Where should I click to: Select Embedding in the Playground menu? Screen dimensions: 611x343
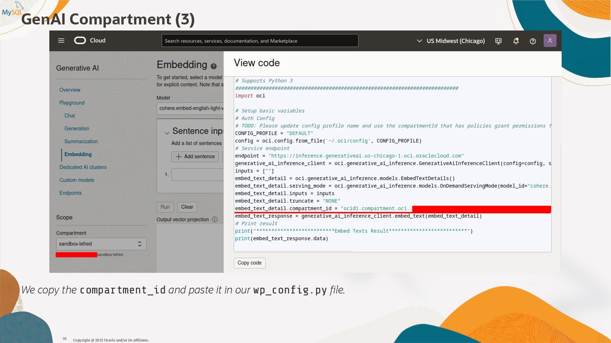78,154
